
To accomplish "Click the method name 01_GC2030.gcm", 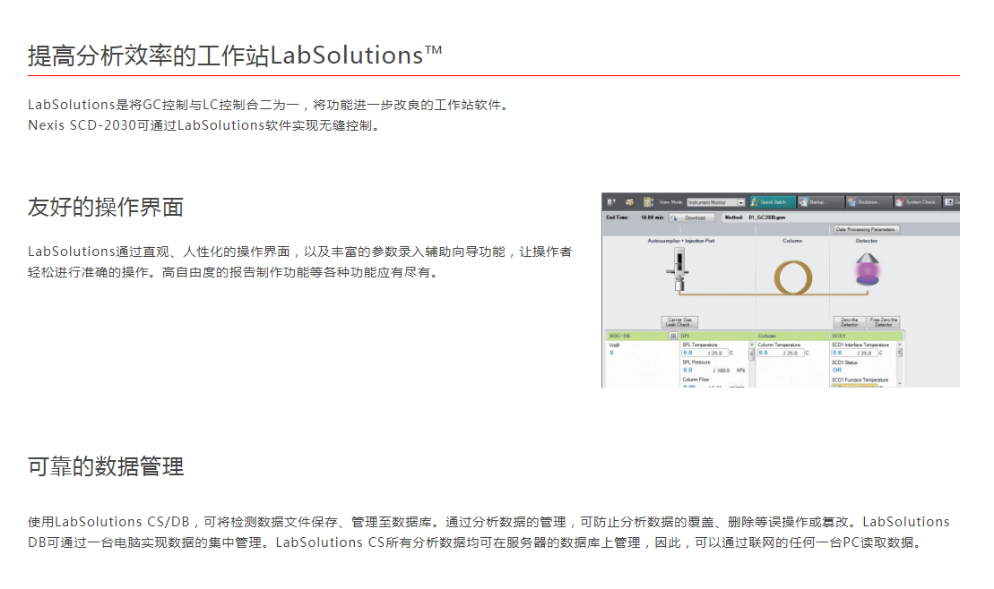I will point(767,218).
